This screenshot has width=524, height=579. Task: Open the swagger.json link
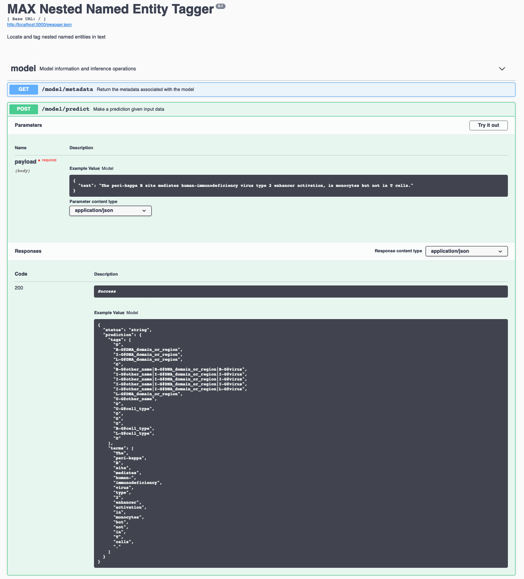pos(39,25)
